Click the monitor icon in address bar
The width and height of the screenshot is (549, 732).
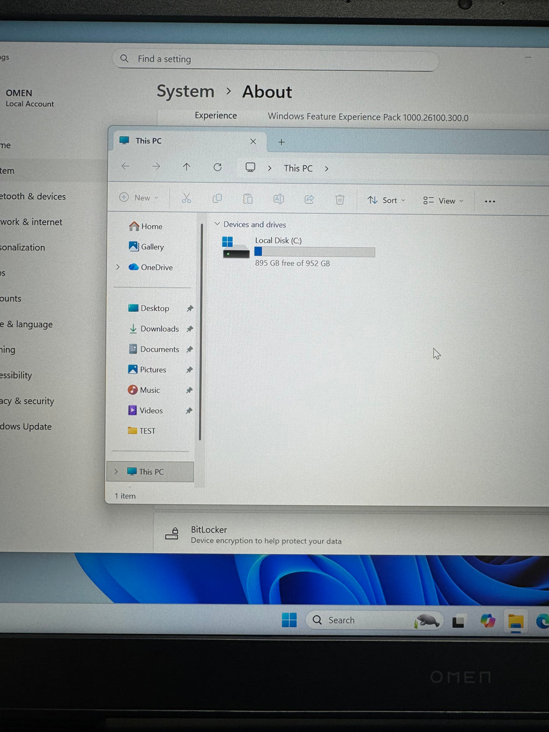coord(250,167)
